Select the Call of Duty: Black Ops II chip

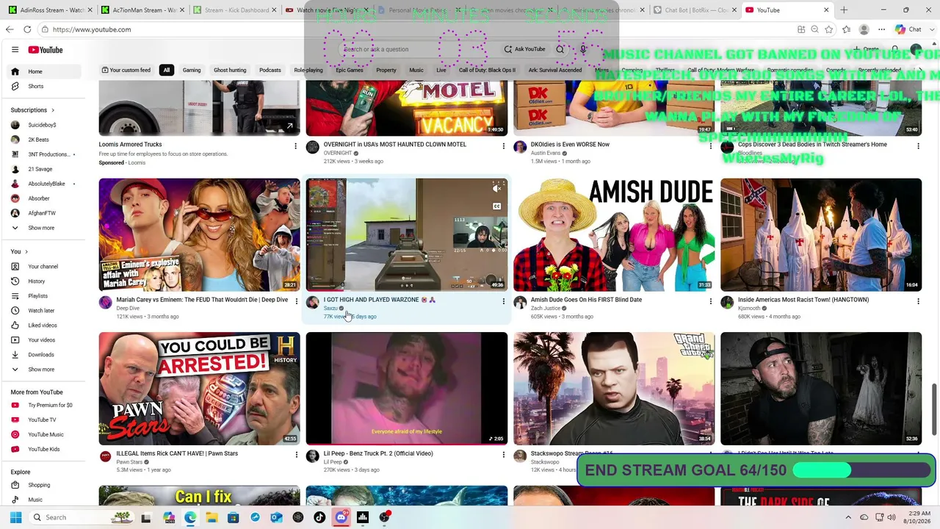point(487,70)
